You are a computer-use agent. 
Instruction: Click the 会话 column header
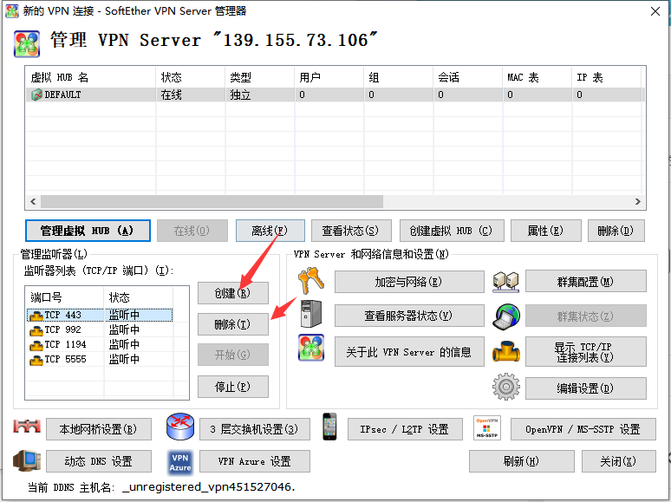(x=468, y=77)
